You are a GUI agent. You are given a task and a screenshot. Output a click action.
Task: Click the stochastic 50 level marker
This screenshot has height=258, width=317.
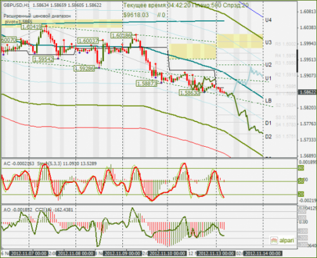(301, 181)
